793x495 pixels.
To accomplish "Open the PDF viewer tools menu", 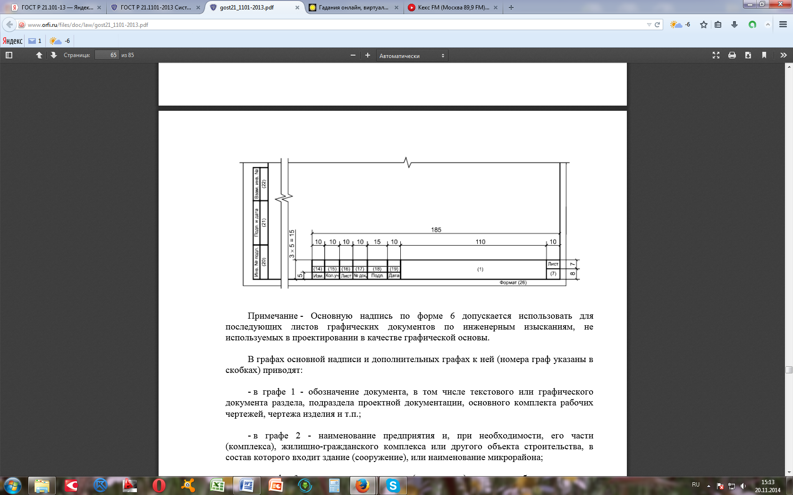I will (784, 55).
